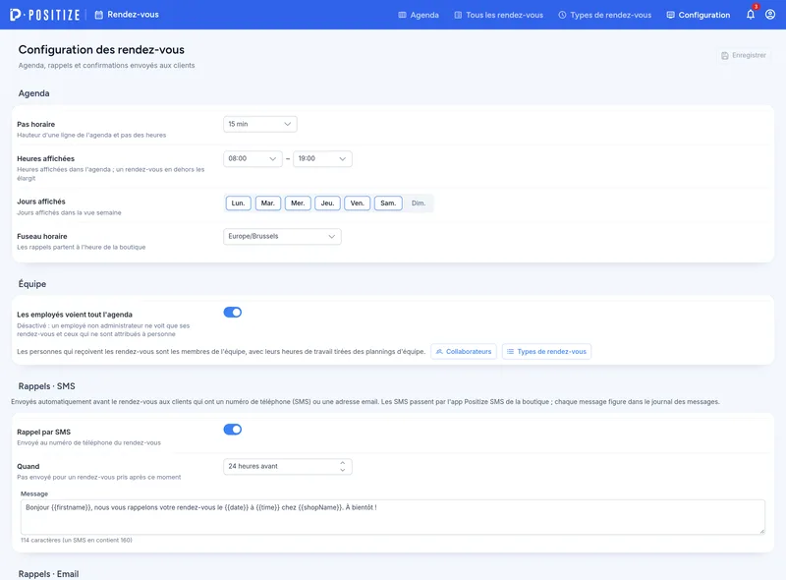Click the Configuration nav icon
The width and height of the screenshot is (786, 580).
coord(670,15)
